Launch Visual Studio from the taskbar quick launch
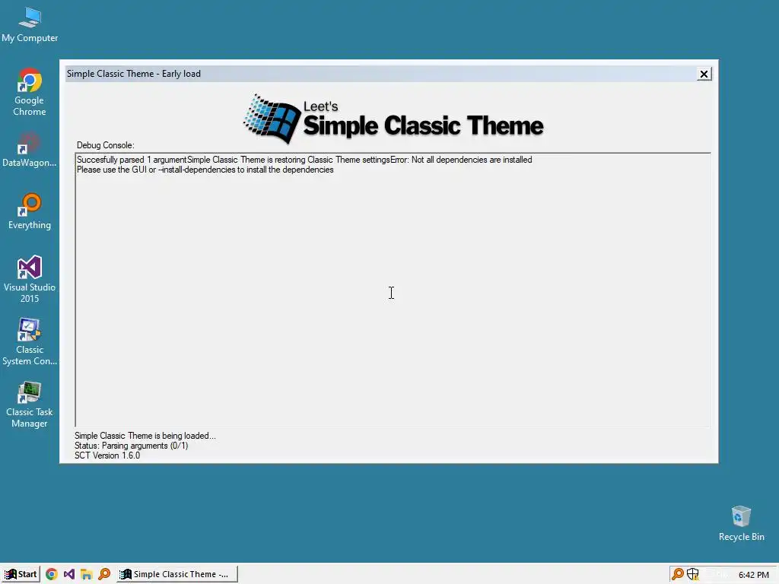 [69, 574]
